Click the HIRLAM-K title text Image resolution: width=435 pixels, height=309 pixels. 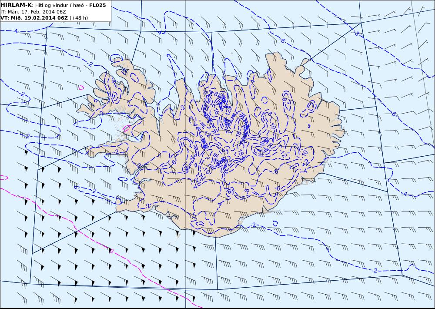[x=16, y=5]
